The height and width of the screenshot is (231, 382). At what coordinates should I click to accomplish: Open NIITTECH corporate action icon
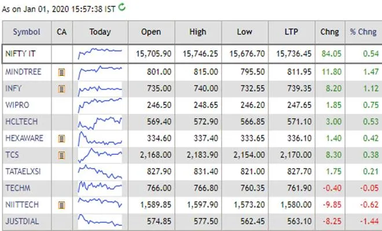[x=61, y=204]
